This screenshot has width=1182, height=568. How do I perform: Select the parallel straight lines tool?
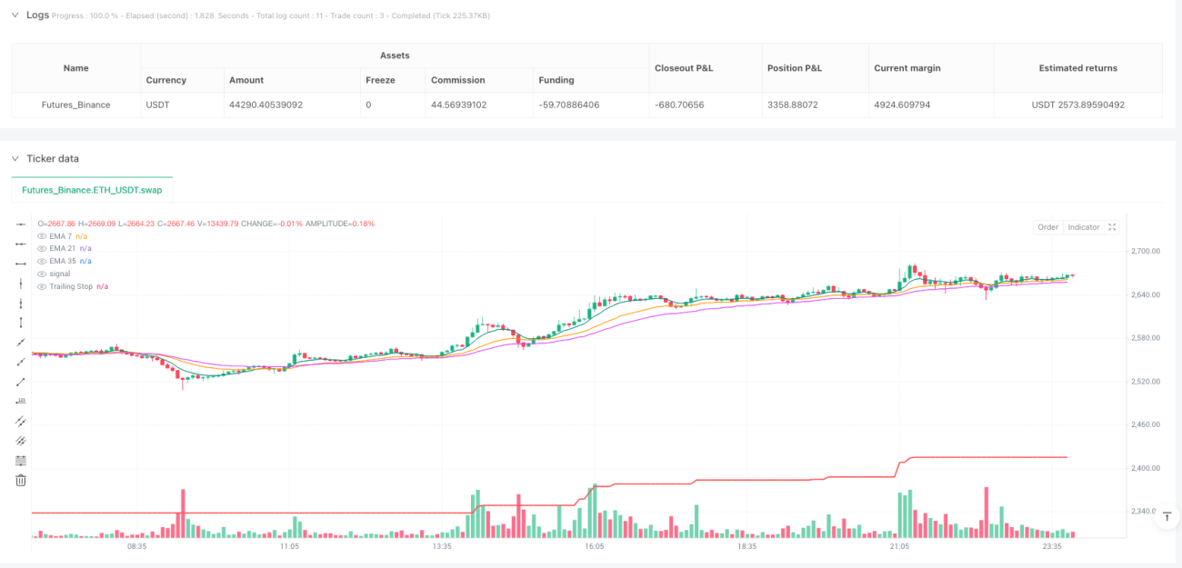point(21,441)
